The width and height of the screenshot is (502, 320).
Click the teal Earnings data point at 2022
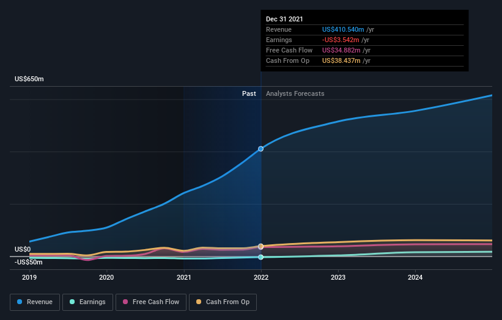261,257
